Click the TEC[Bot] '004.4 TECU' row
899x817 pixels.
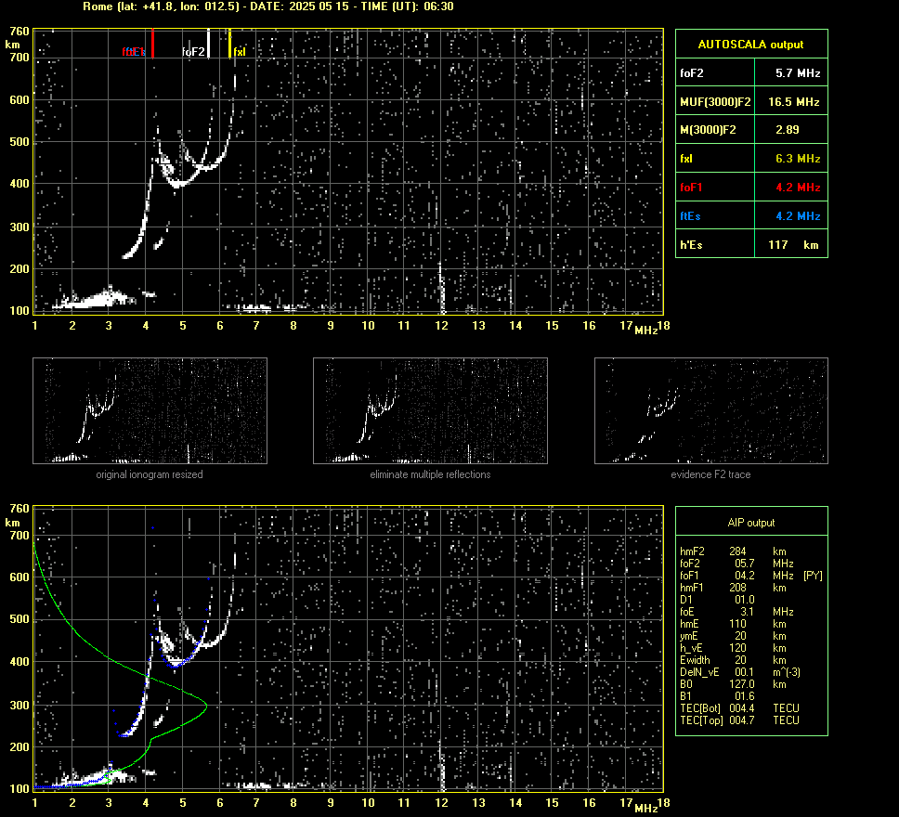pyautogui.click(x=739, y=707)
